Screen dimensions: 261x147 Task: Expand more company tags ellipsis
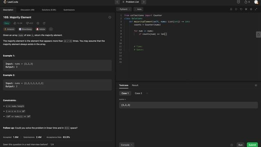(x=51, y=29)
